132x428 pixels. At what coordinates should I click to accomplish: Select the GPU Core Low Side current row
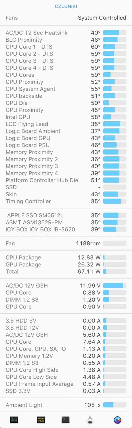coord(66,377)
